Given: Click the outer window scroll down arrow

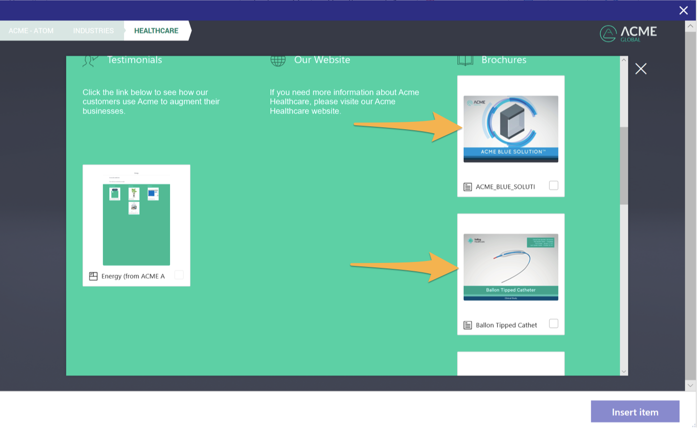Looking at the screenshot, I should point(691,385).
